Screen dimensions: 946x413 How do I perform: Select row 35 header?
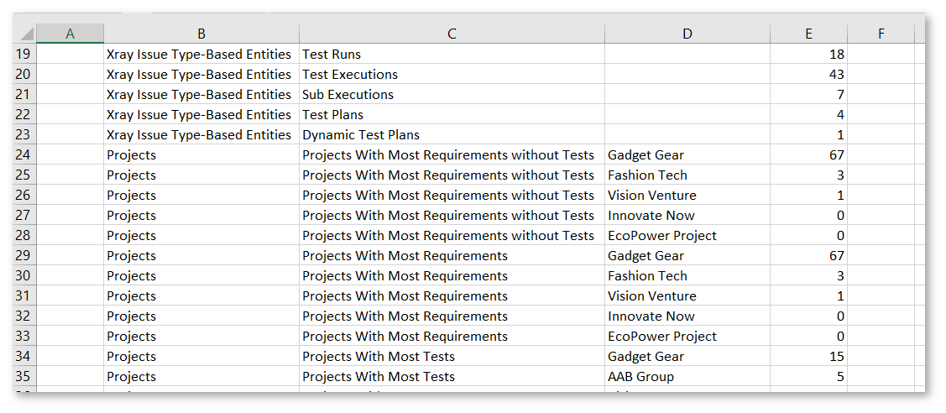[x=24, y=376]
